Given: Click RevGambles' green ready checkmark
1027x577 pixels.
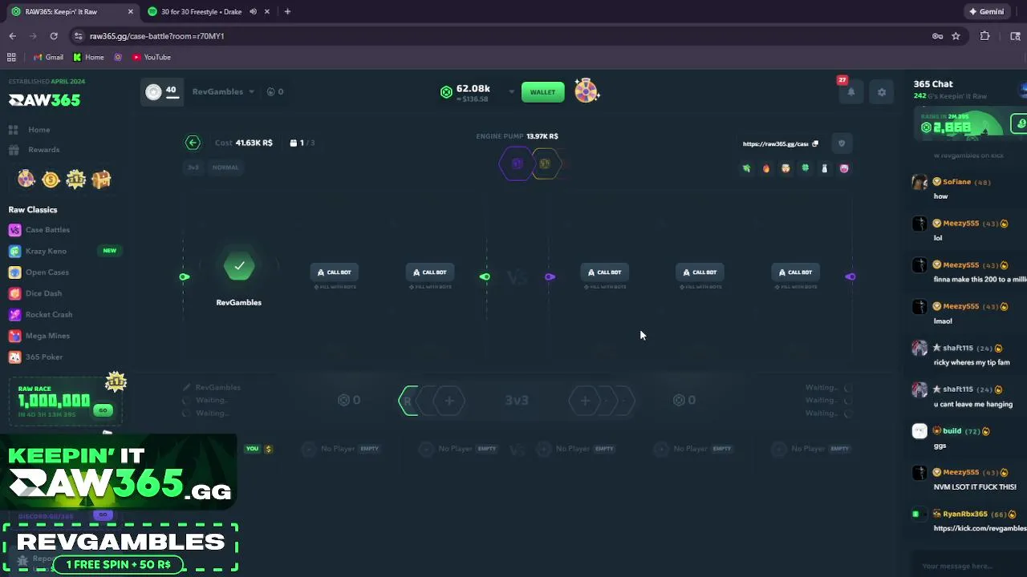Looking at the screenshot, I should pos(239,266).
